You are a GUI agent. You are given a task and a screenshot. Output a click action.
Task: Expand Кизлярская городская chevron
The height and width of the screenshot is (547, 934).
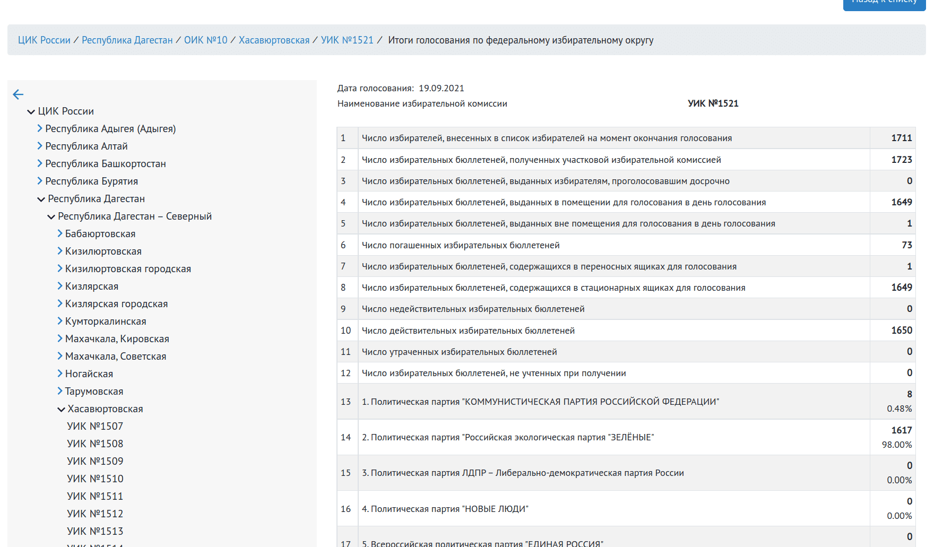60,303
